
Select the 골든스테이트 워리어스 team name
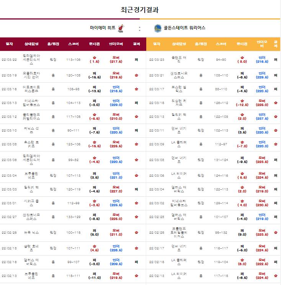point(185,28)
